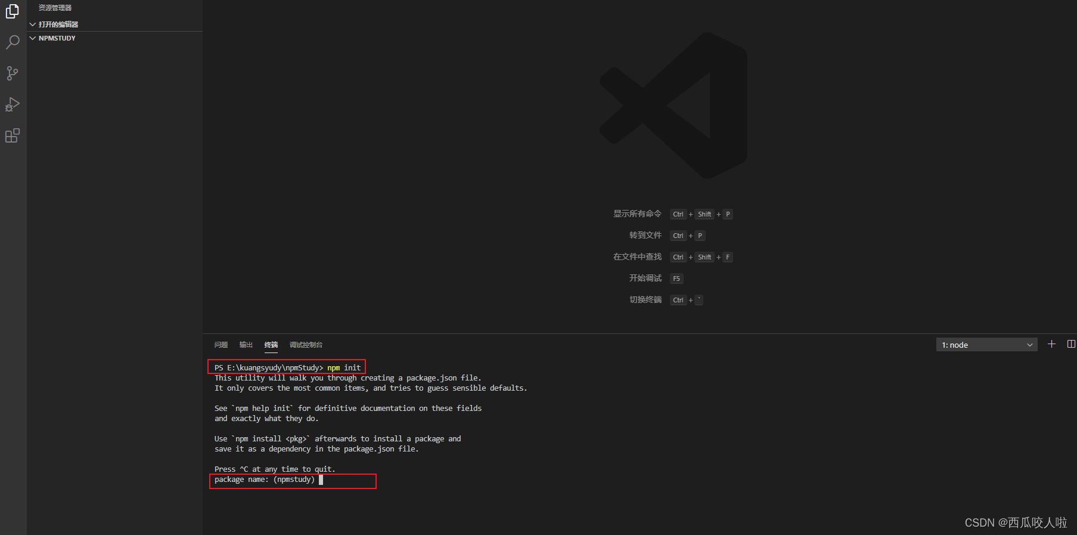Open the Explorer view icon
Viewport: 1077px width, 535px height.
(13, 11)
